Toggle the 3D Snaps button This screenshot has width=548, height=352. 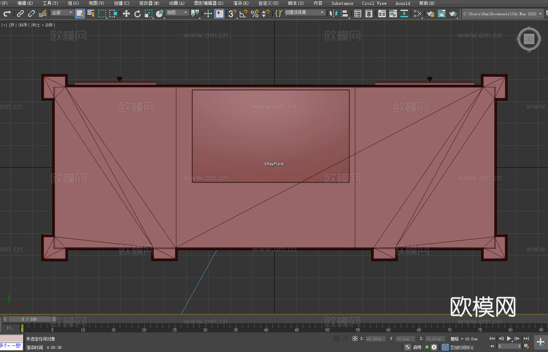[x=232, y=13]
